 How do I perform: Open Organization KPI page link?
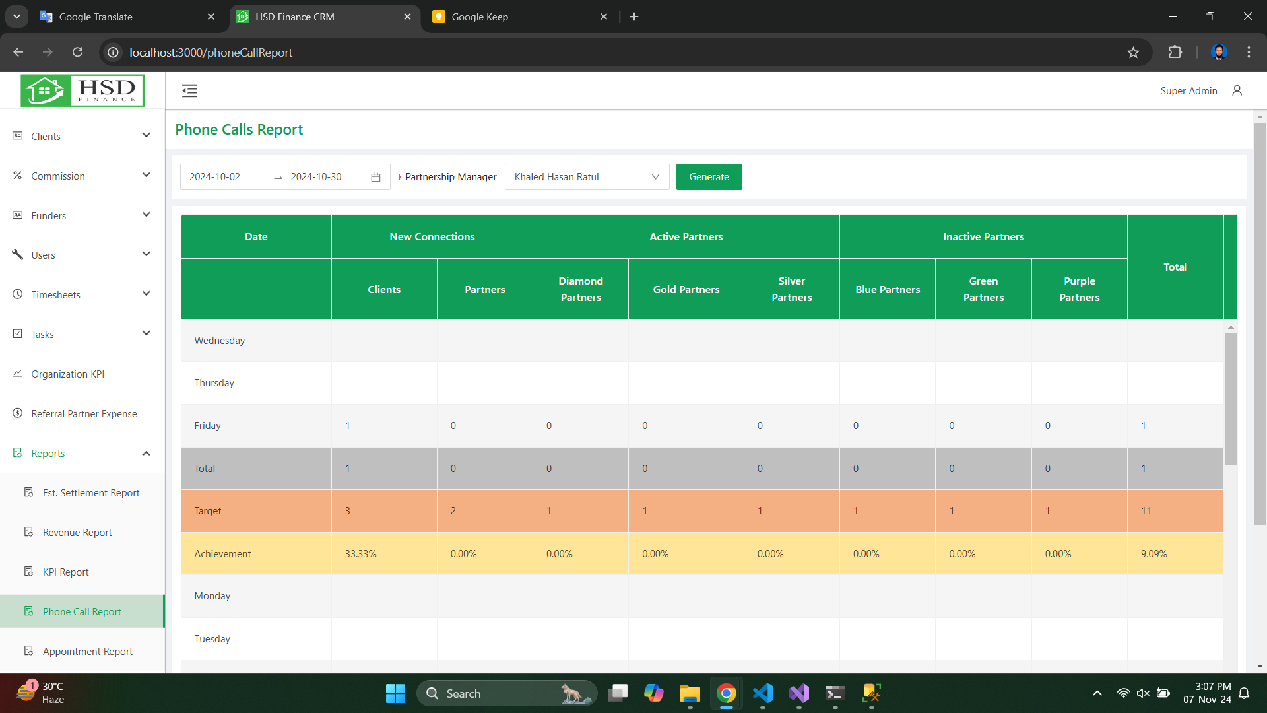pos(67,374)
